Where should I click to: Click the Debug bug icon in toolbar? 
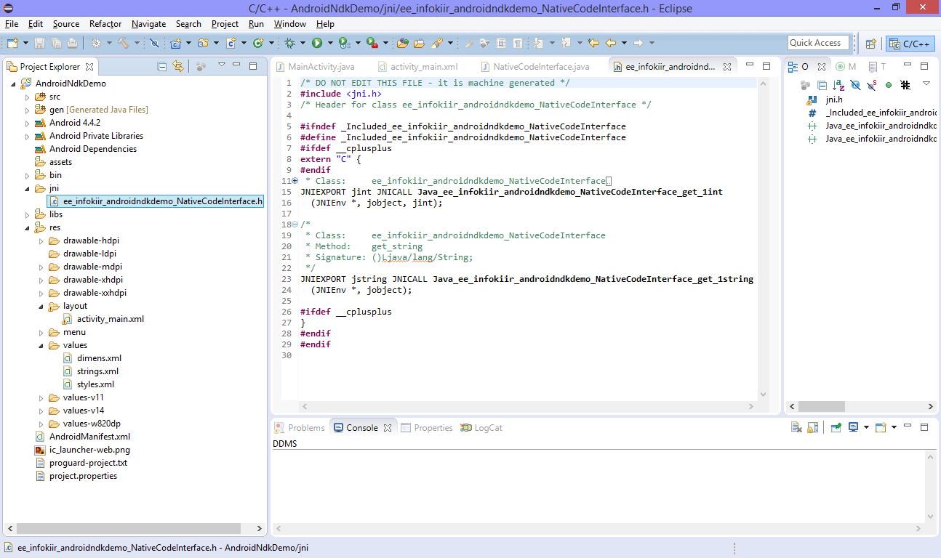pos(289,44)
